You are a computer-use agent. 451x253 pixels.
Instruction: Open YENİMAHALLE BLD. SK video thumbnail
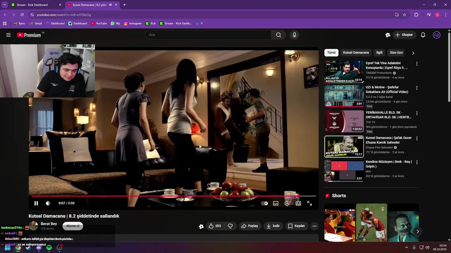[344, 121]
